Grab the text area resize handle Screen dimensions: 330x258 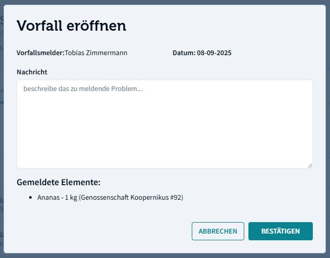pyautogui.click(x=310, y=165)
